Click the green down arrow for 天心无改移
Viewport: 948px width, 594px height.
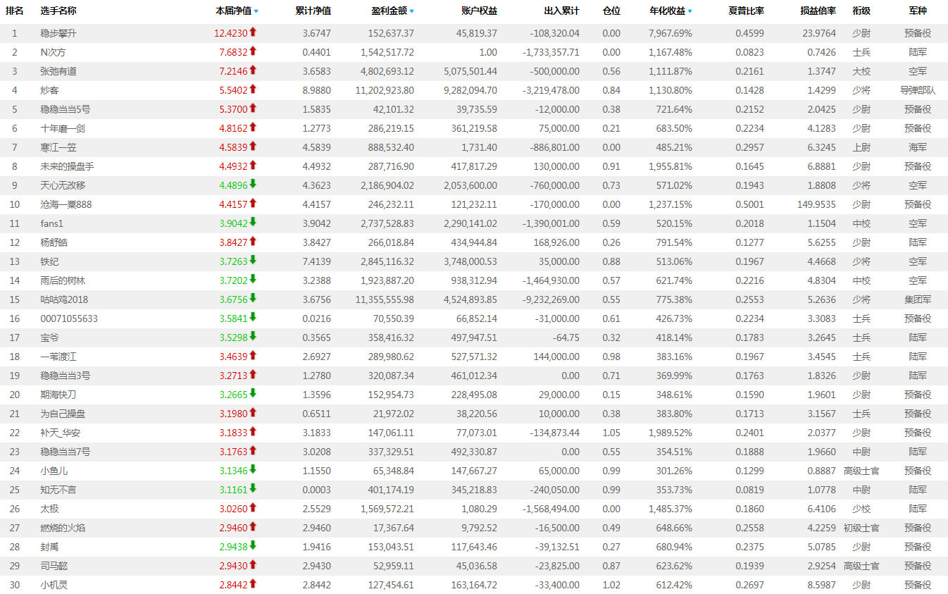click(x=253, y=185)
